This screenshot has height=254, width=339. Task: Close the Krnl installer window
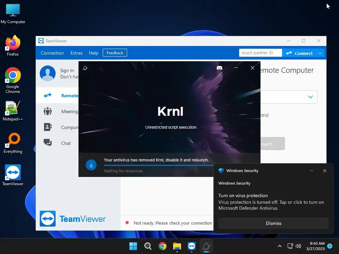click(253, 68)
